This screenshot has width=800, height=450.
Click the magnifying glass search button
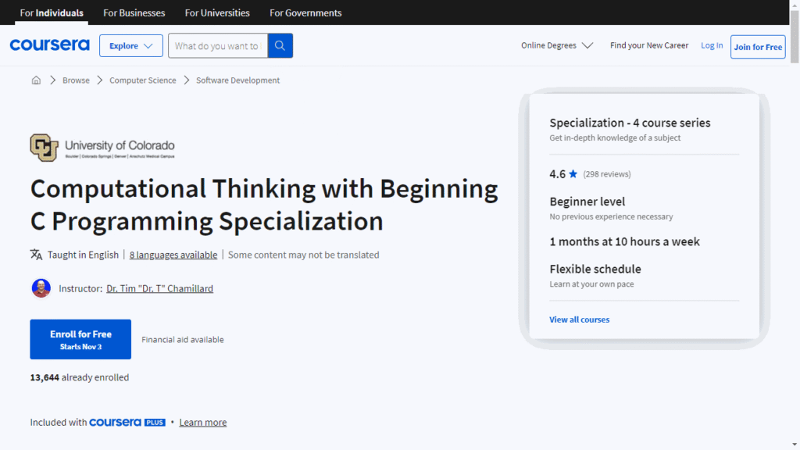pyautogui.click(x=280, y=45)
